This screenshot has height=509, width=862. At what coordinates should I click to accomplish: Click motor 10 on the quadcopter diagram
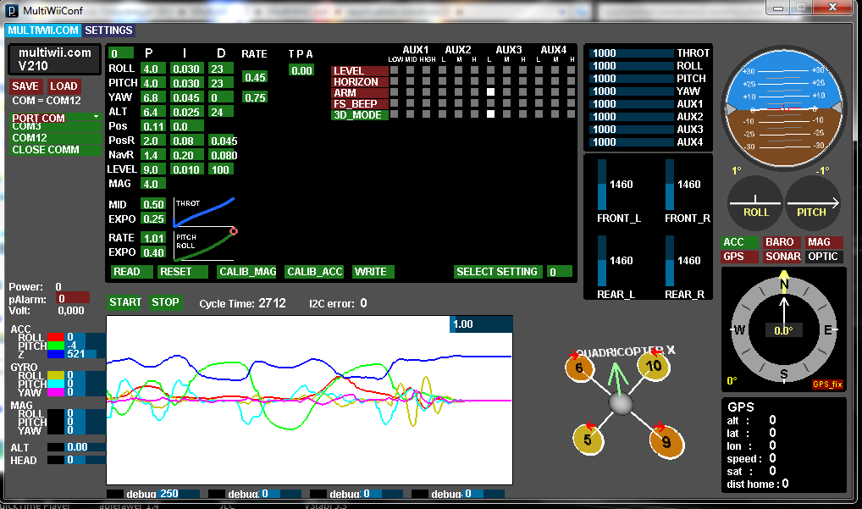point(653,367)
